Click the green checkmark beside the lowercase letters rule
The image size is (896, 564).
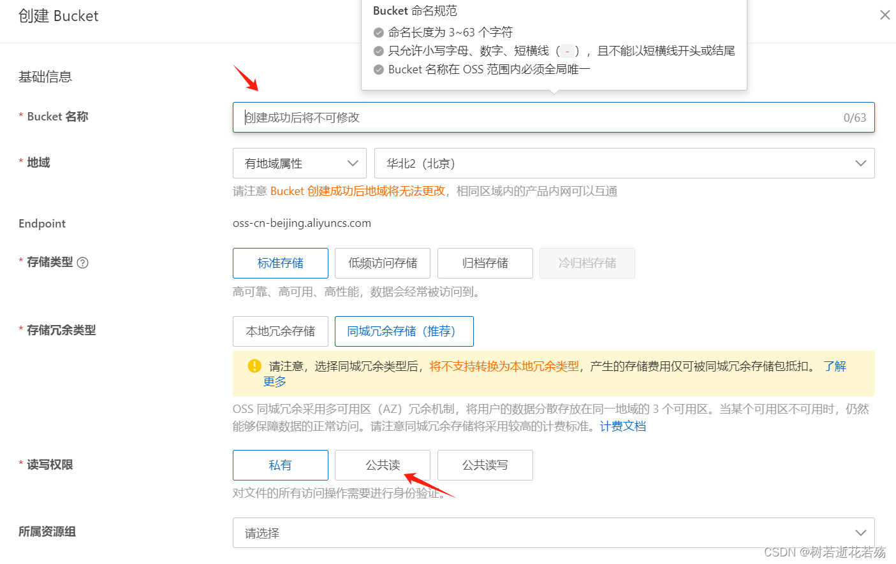point(378,50)
